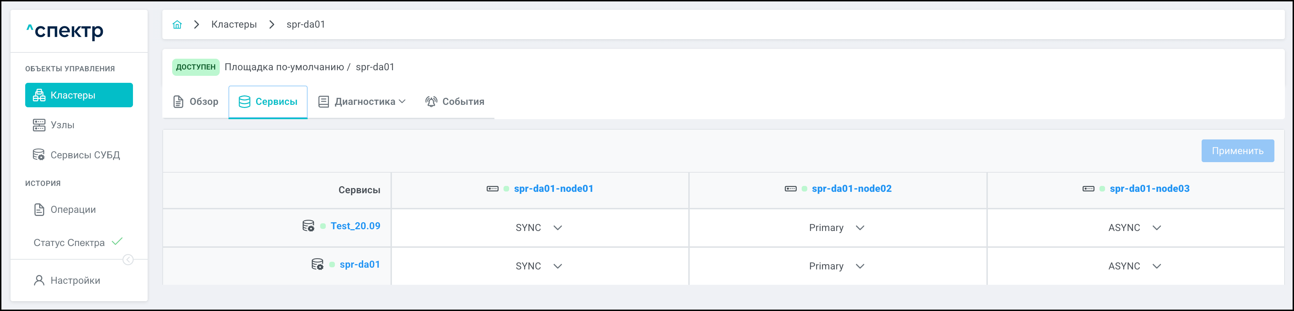
Task: Click the node icon beside spr-da01-node03
Action: click(1088, 189)
